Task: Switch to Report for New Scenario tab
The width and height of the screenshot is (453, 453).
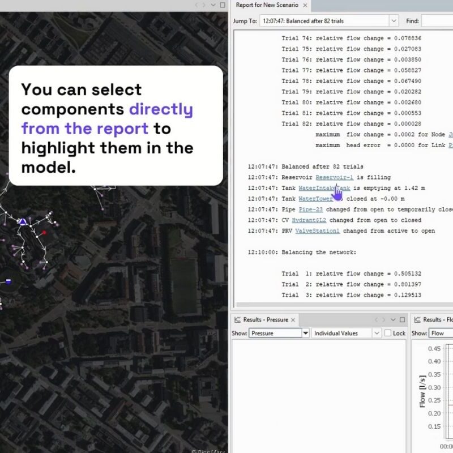Action: coord(267,5)
